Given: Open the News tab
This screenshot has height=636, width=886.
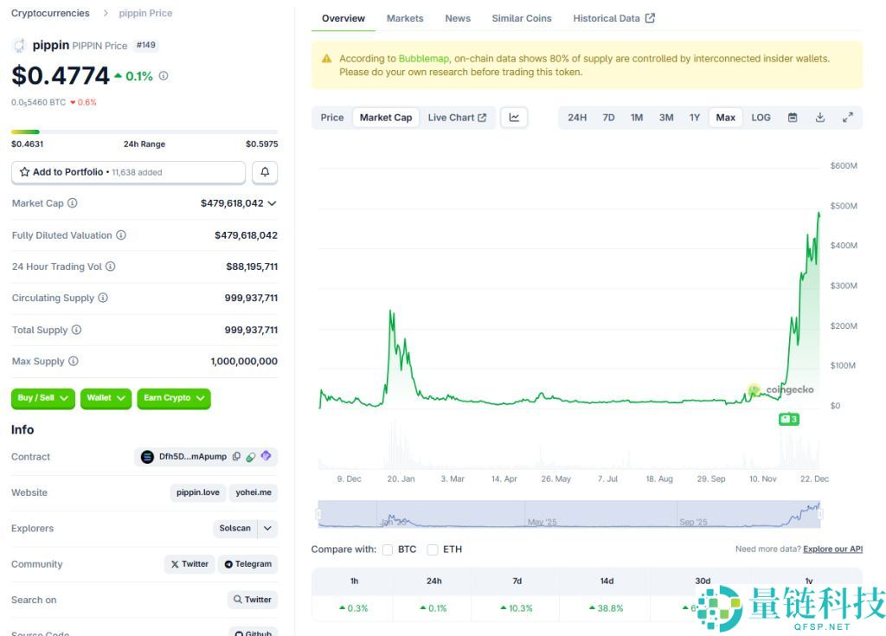Looking at the screenshot, I should coord(458,18).
